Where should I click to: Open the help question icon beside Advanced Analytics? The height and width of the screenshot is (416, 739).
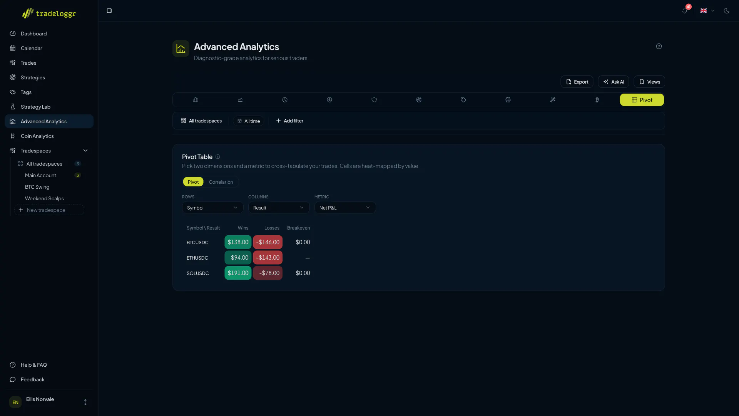[x=659, y=46]
